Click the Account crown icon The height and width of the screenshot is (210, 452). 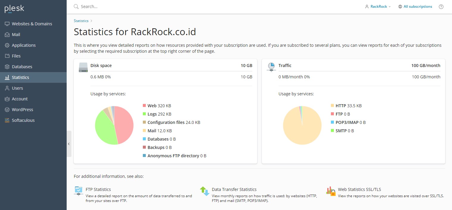[x=7, y=99]
